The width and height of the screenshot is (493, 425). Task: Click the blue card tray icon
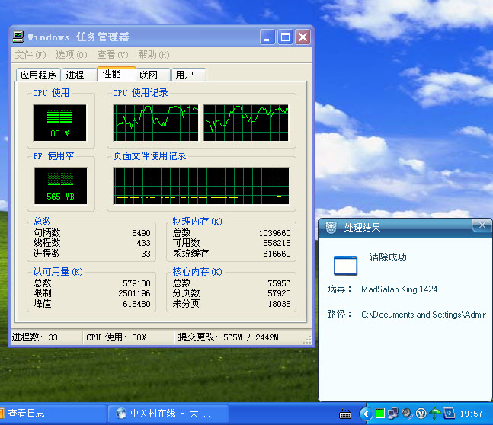tap(449, 414)
